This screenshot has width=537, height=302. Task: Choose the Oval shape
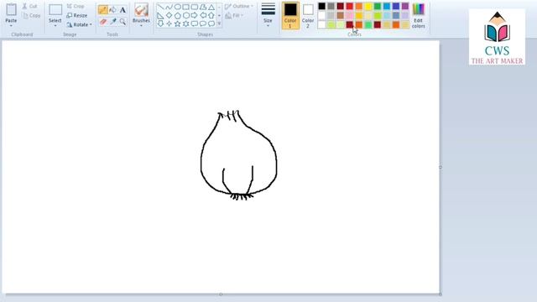pyautogui.click(x=177, y=7)
